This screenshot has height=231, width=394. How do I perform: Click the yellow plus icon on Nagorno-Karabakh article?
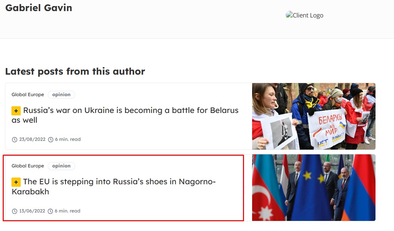coord(16,182)
